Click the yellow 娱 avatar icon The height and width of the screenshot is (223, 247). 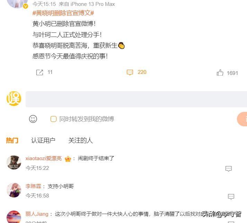coord(14,98)
